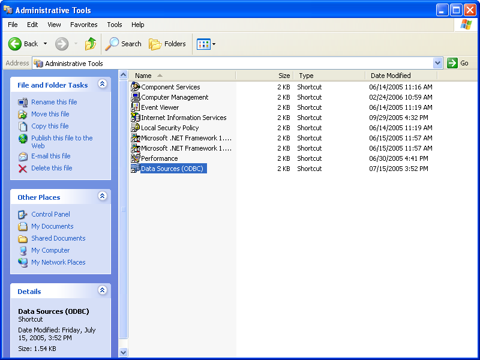Click the My Documents folder icon

tap(23, 227)
